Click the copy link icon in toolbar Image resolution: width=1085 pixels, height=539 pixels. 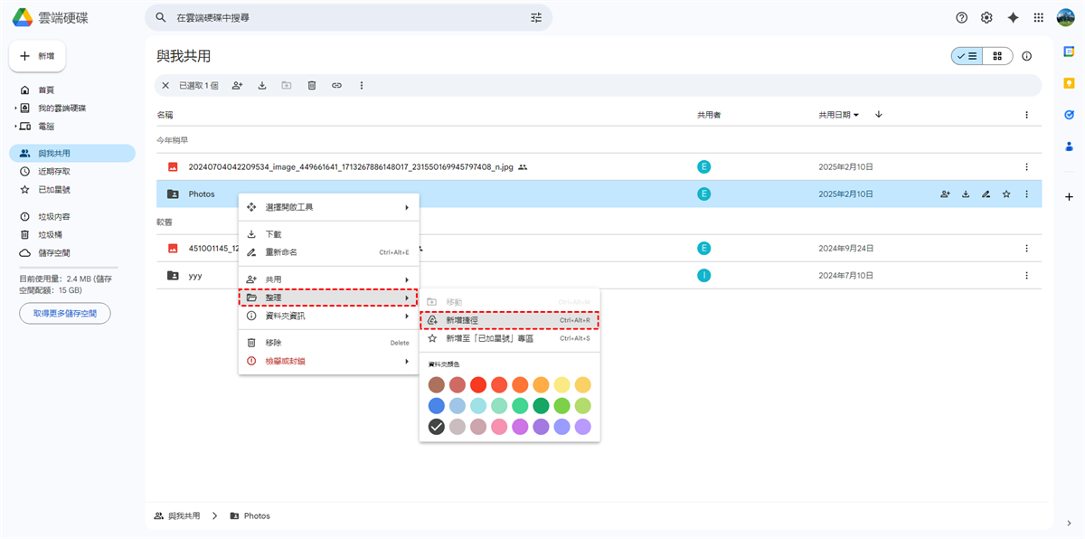coord(336,86)
